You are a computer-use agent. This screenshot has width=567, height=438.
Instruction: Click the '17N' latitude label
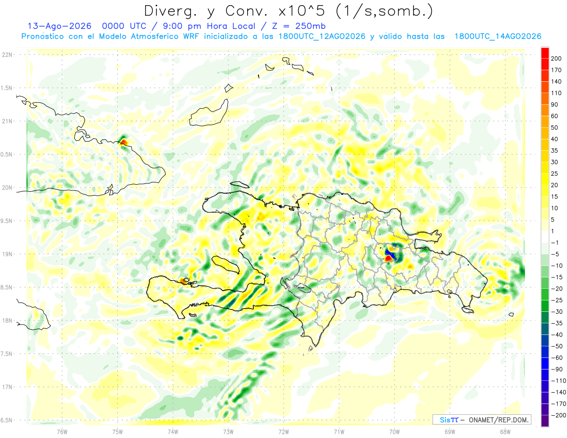(7, 387)
